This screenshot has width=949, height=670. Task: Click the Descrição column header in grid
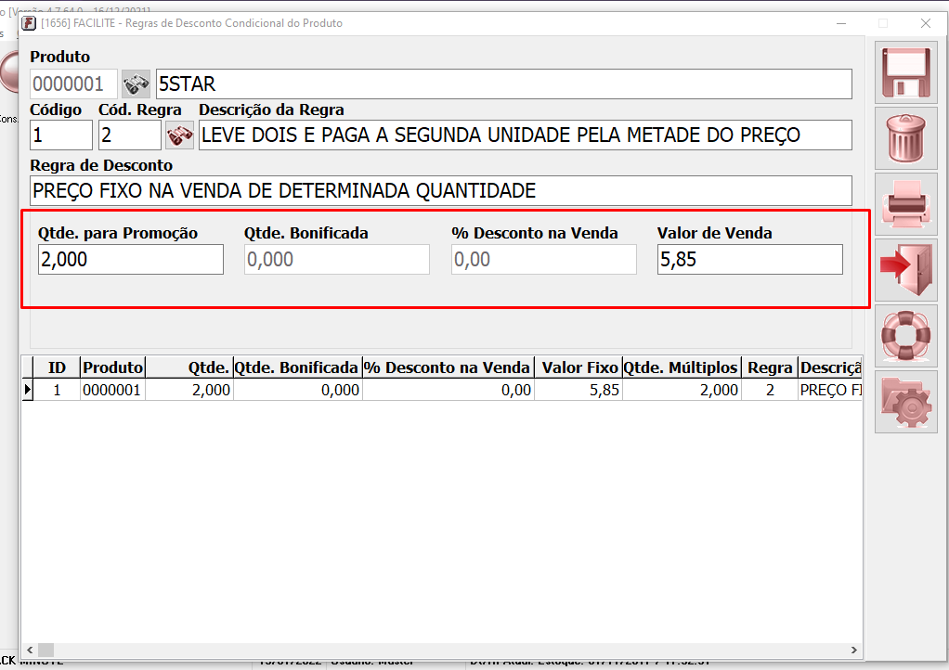click(830, 367)
